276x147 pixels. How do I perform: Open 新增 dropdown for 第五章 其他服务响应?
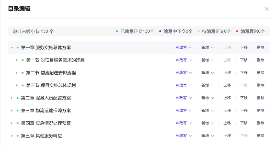[x=207, y=136]
